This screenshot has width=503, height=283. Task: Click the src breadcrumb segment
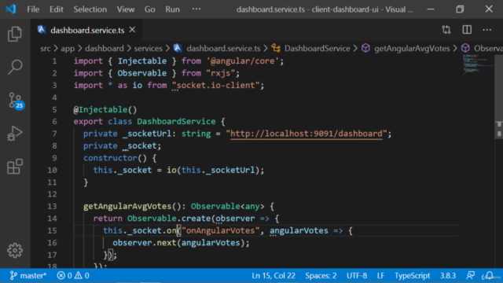tap(46, 49)
